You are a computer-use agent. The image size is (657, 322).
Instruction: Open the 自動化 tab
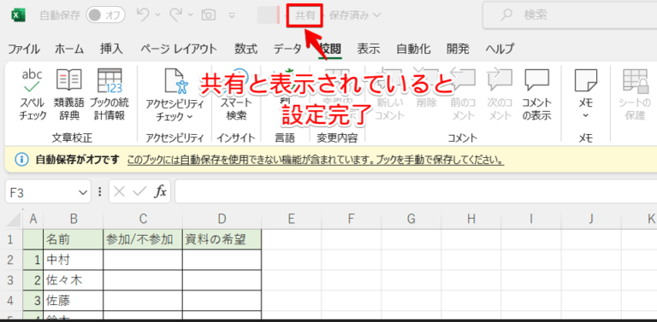tap(413, 49)
